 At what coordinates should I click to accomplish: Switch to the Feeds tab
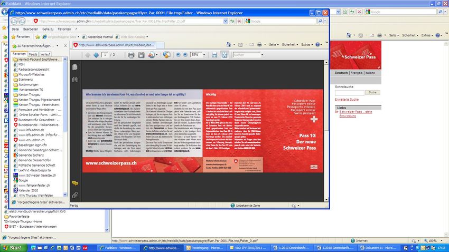point(33,54)
